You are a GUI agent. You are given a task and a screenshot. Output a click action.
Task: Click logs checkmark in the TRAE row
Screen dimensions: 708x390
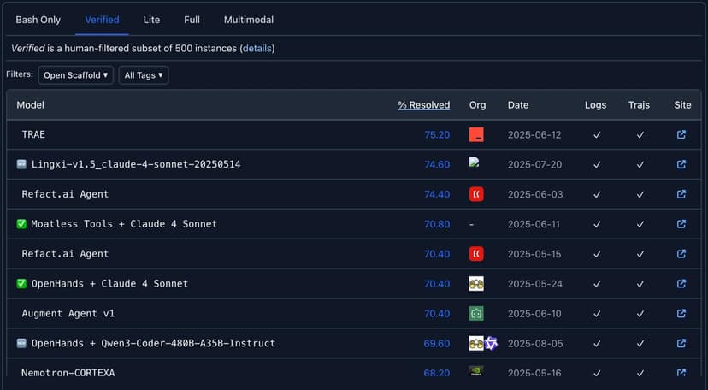tap(597, 134)
